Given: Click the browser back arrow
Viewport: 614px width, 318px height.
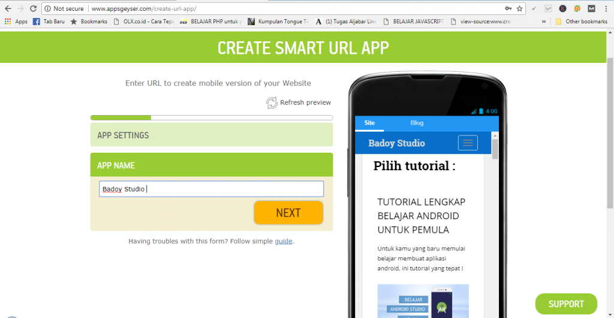Looking at the screenshot, I should (x=7, y=9).
